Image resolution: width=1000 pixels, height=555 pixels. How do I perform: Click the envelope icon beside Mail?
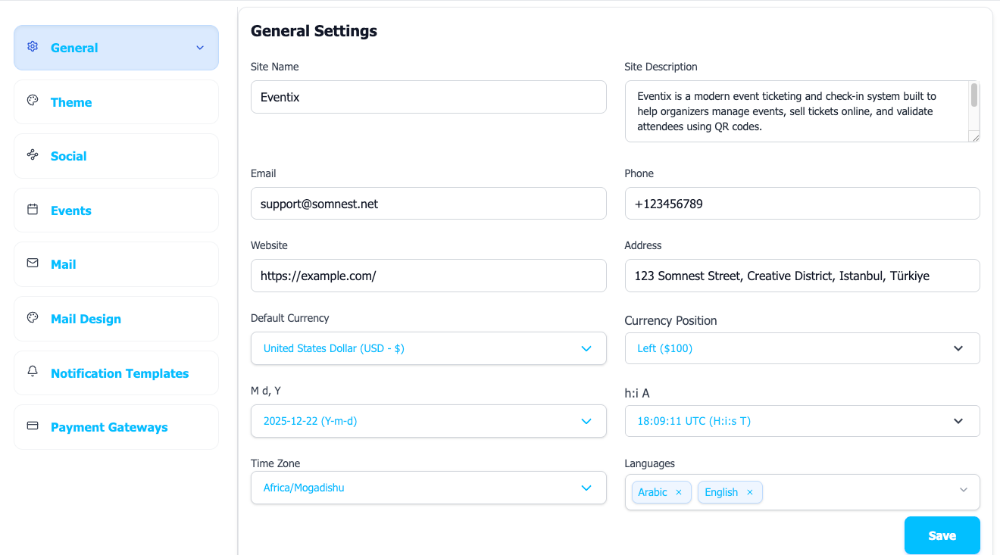click(33, 263)
